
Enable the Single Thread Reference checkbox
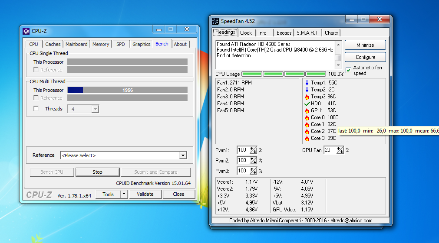click(x=36, y=69)
